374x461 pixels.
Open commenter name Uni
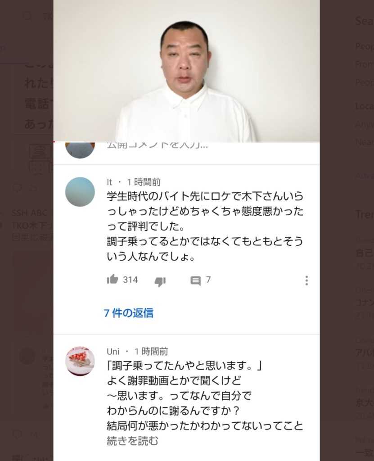tap(113, 351)
